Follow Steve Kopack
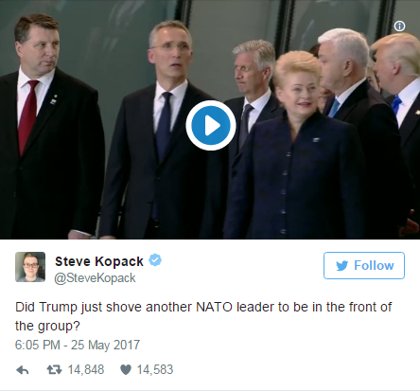The height and width of the screenshot is (391, 420). tap(364, 265)
